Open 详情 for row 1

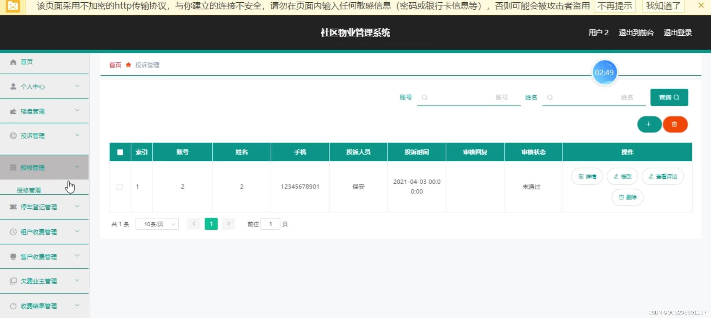click(587, 176)
